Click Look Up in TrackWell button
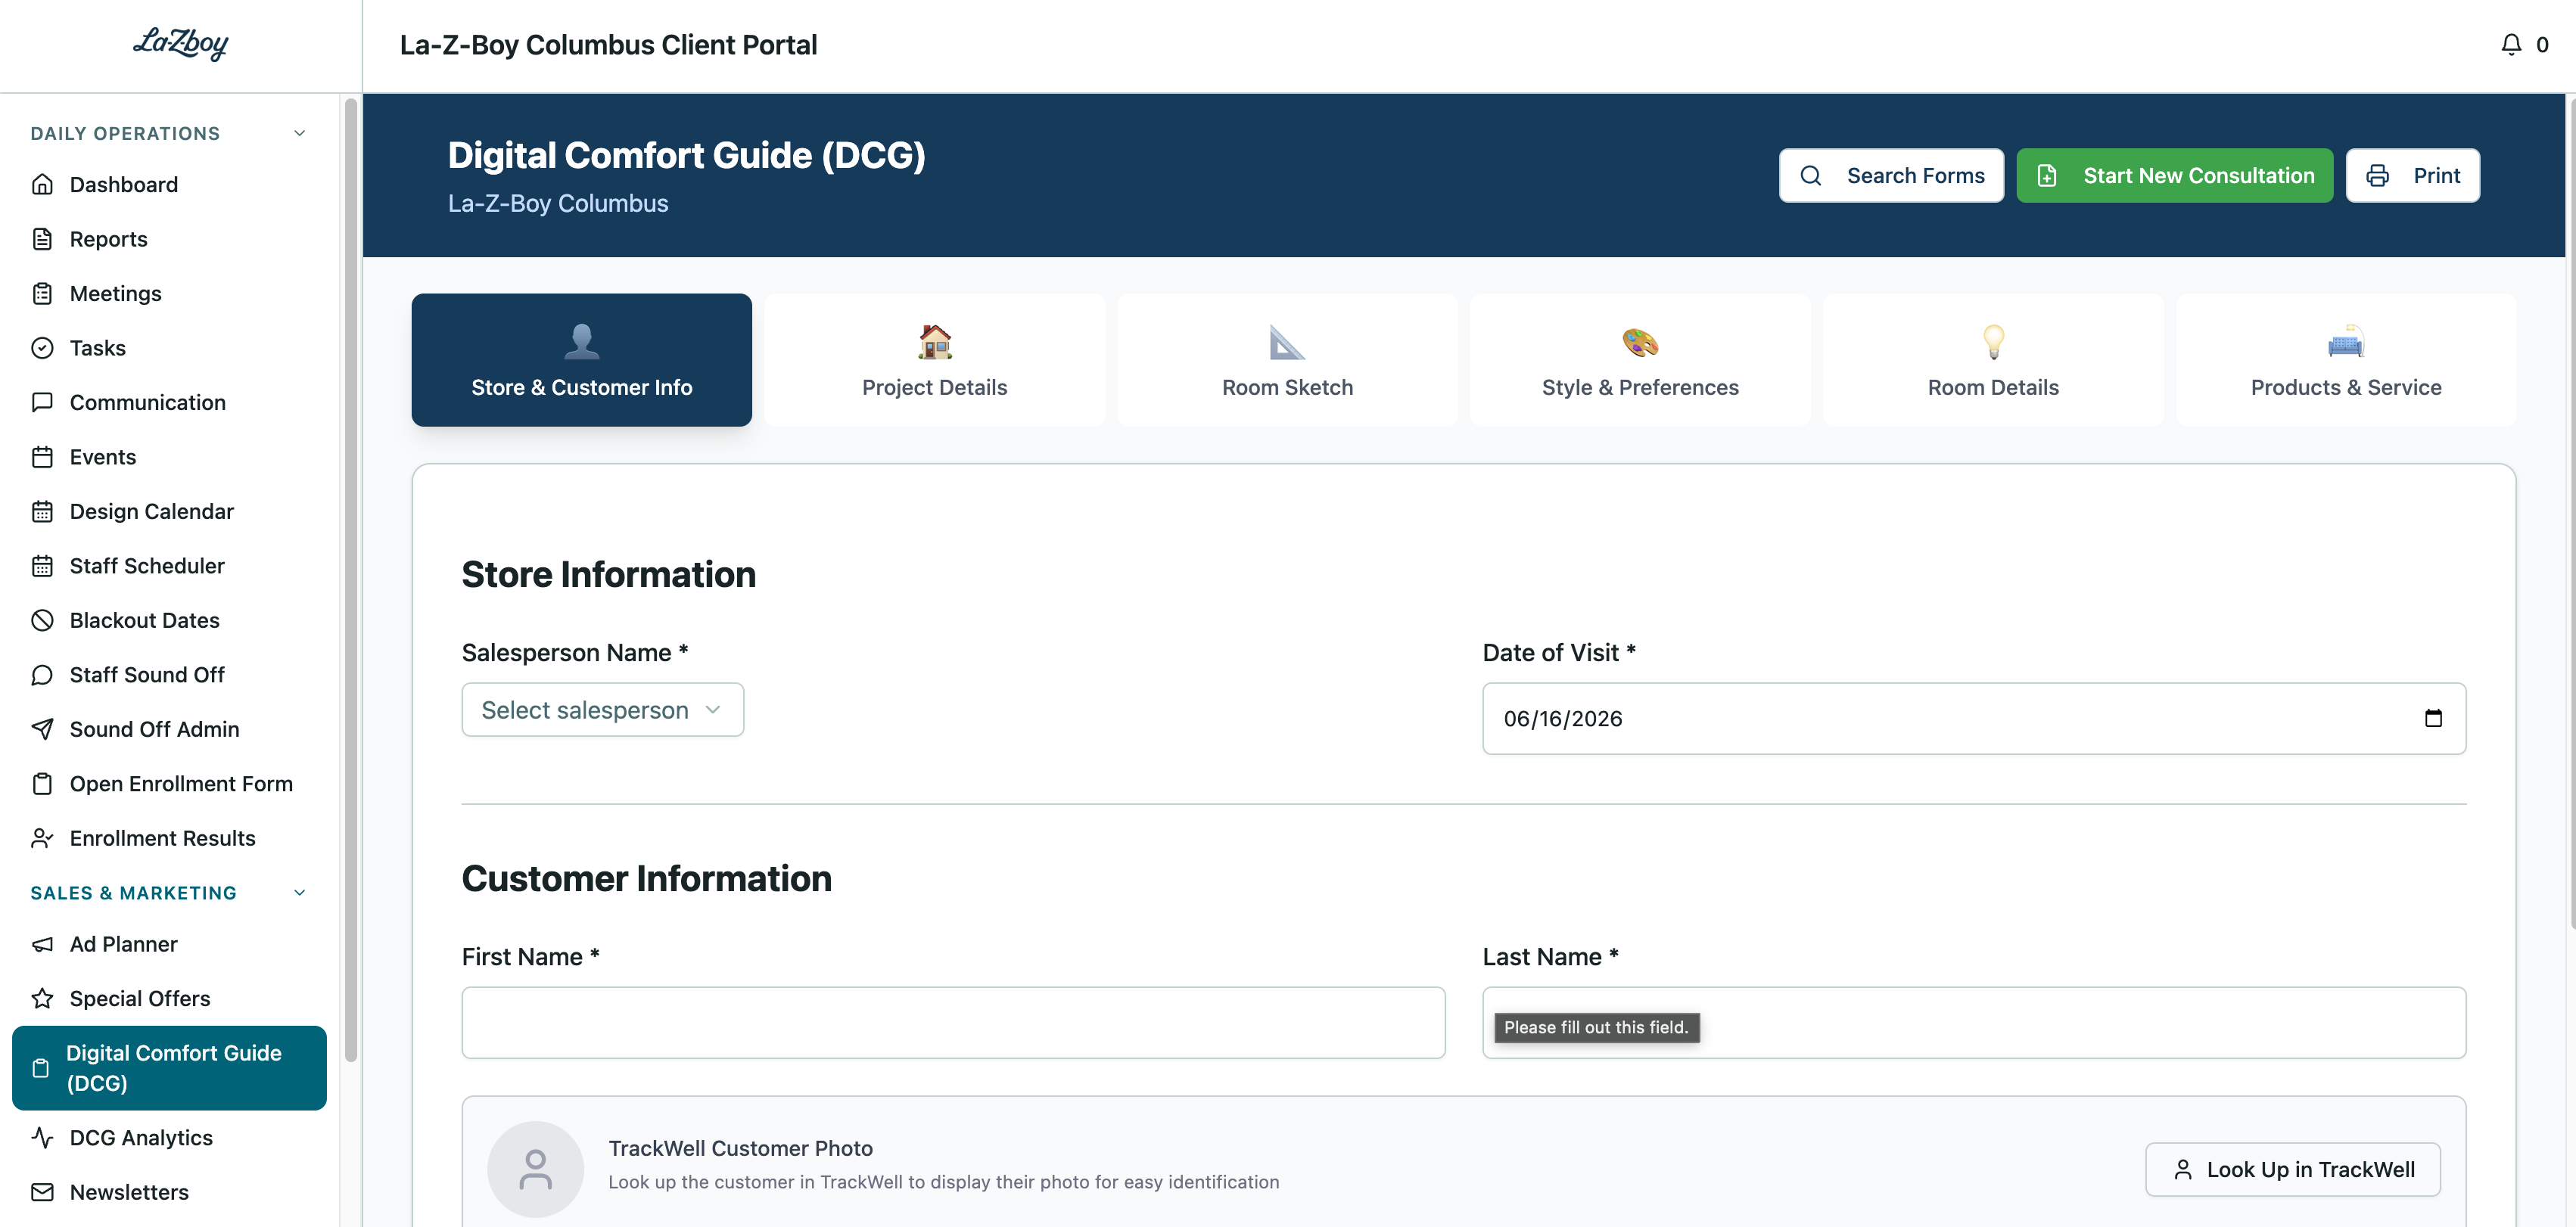 coord(2292,1169)
